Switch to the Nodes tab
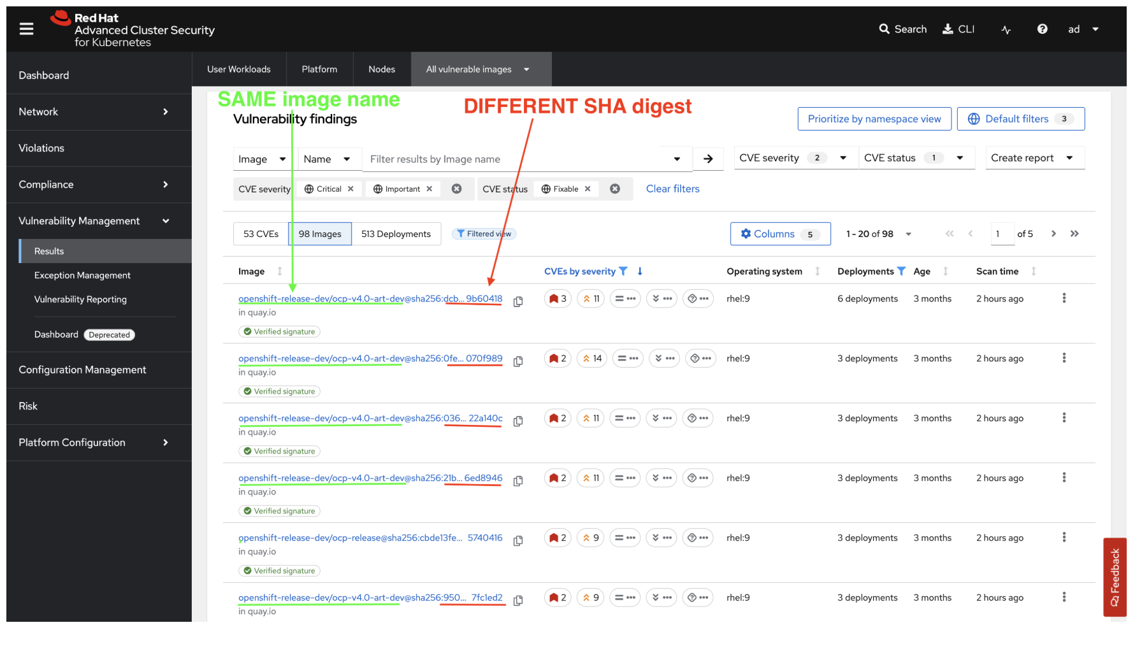1142x646 pixels. pyautogui.click(x=382, y=69)
